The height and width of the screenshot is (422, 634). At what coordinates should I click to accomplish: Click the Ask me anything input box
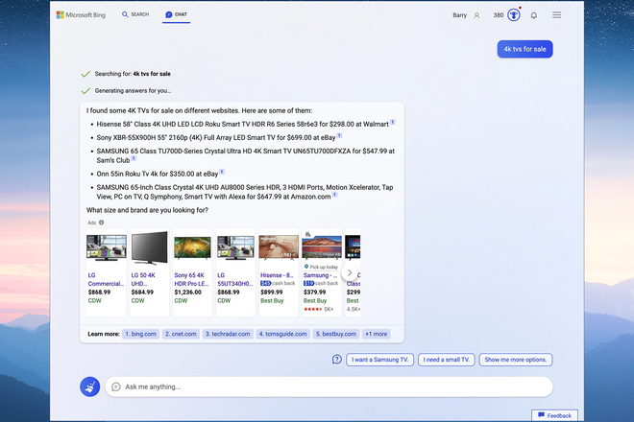point(329,387)
